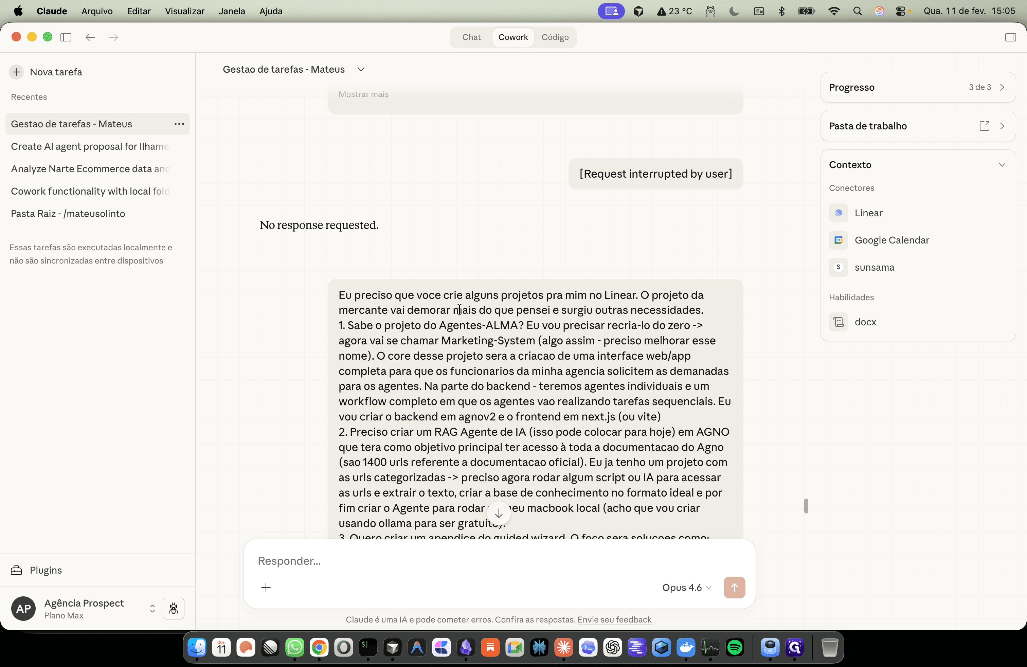Image resolution: width=1027 pixels, height=667 pixels.
Task: Open the Agência Prospect account switcher
Action: [152, 608]
